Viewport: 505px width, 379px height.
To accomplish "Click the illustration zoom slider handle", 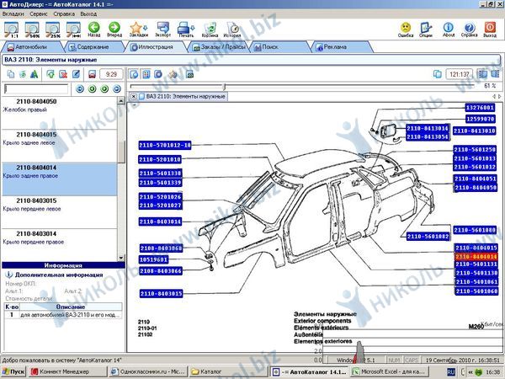I will (x=224, y=87).
